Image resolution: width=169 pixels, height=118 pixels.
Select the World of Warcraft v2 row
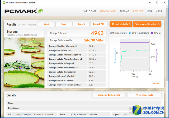coord(77,46)
